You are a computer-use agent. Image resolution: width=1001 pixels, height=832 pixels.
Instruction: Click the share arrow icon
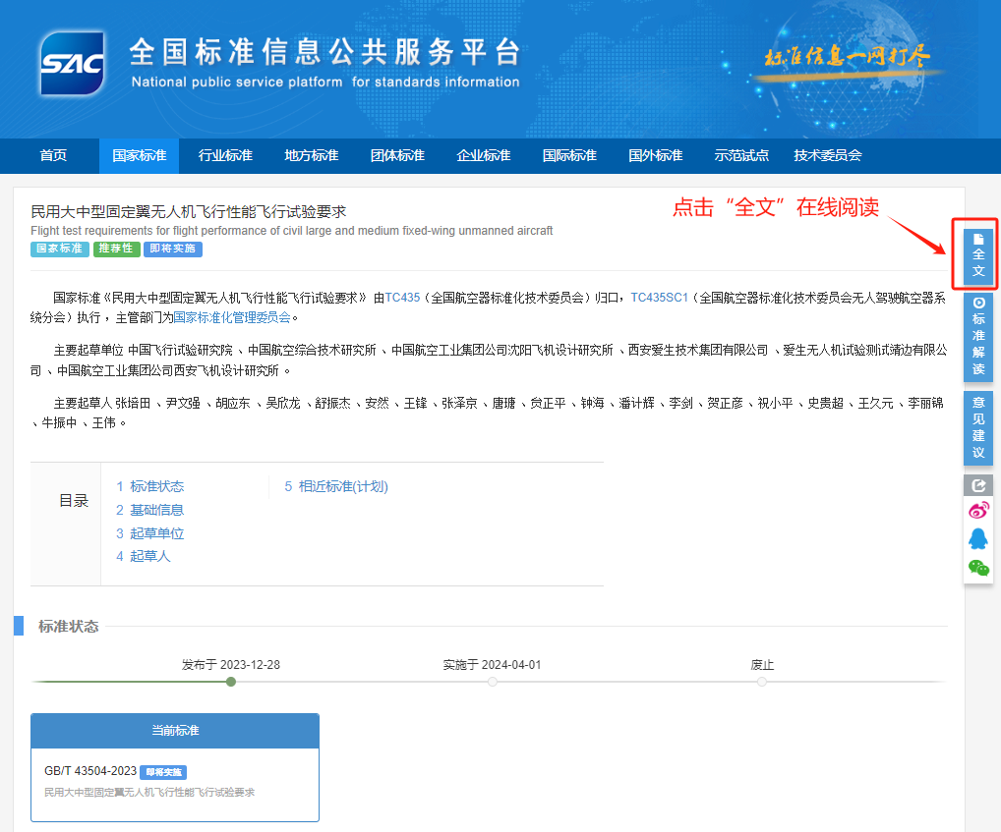[x=977, y=485]
